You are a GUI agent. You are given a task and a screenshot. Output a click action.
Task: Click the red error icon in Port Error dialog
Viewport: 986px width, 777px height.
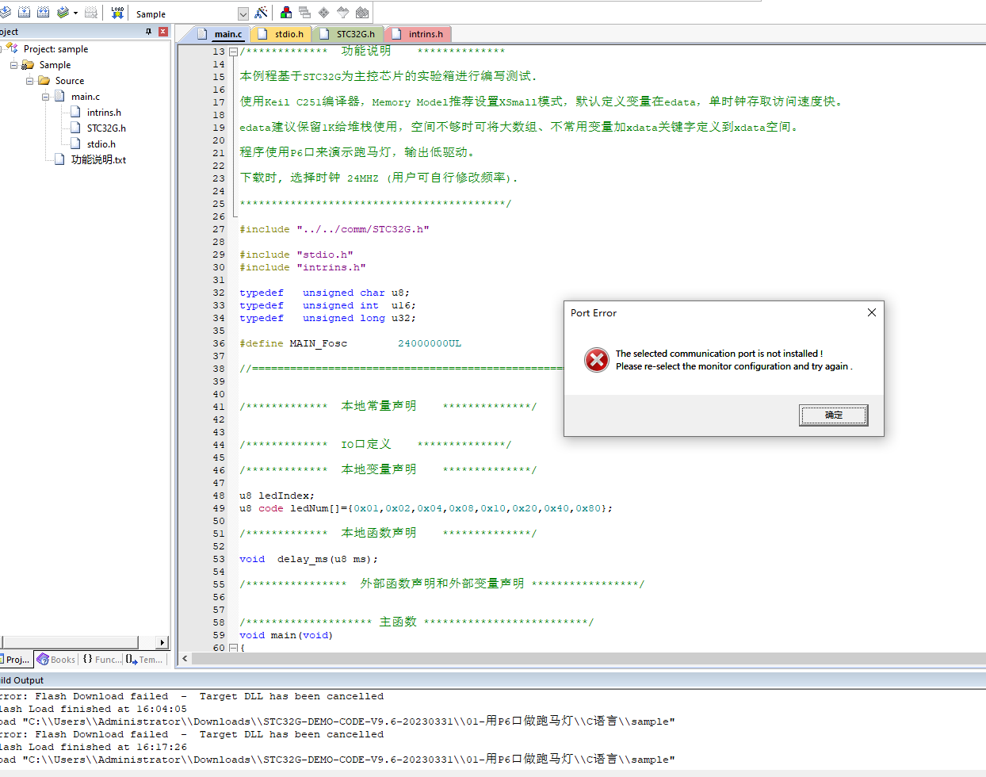(597, 360)
